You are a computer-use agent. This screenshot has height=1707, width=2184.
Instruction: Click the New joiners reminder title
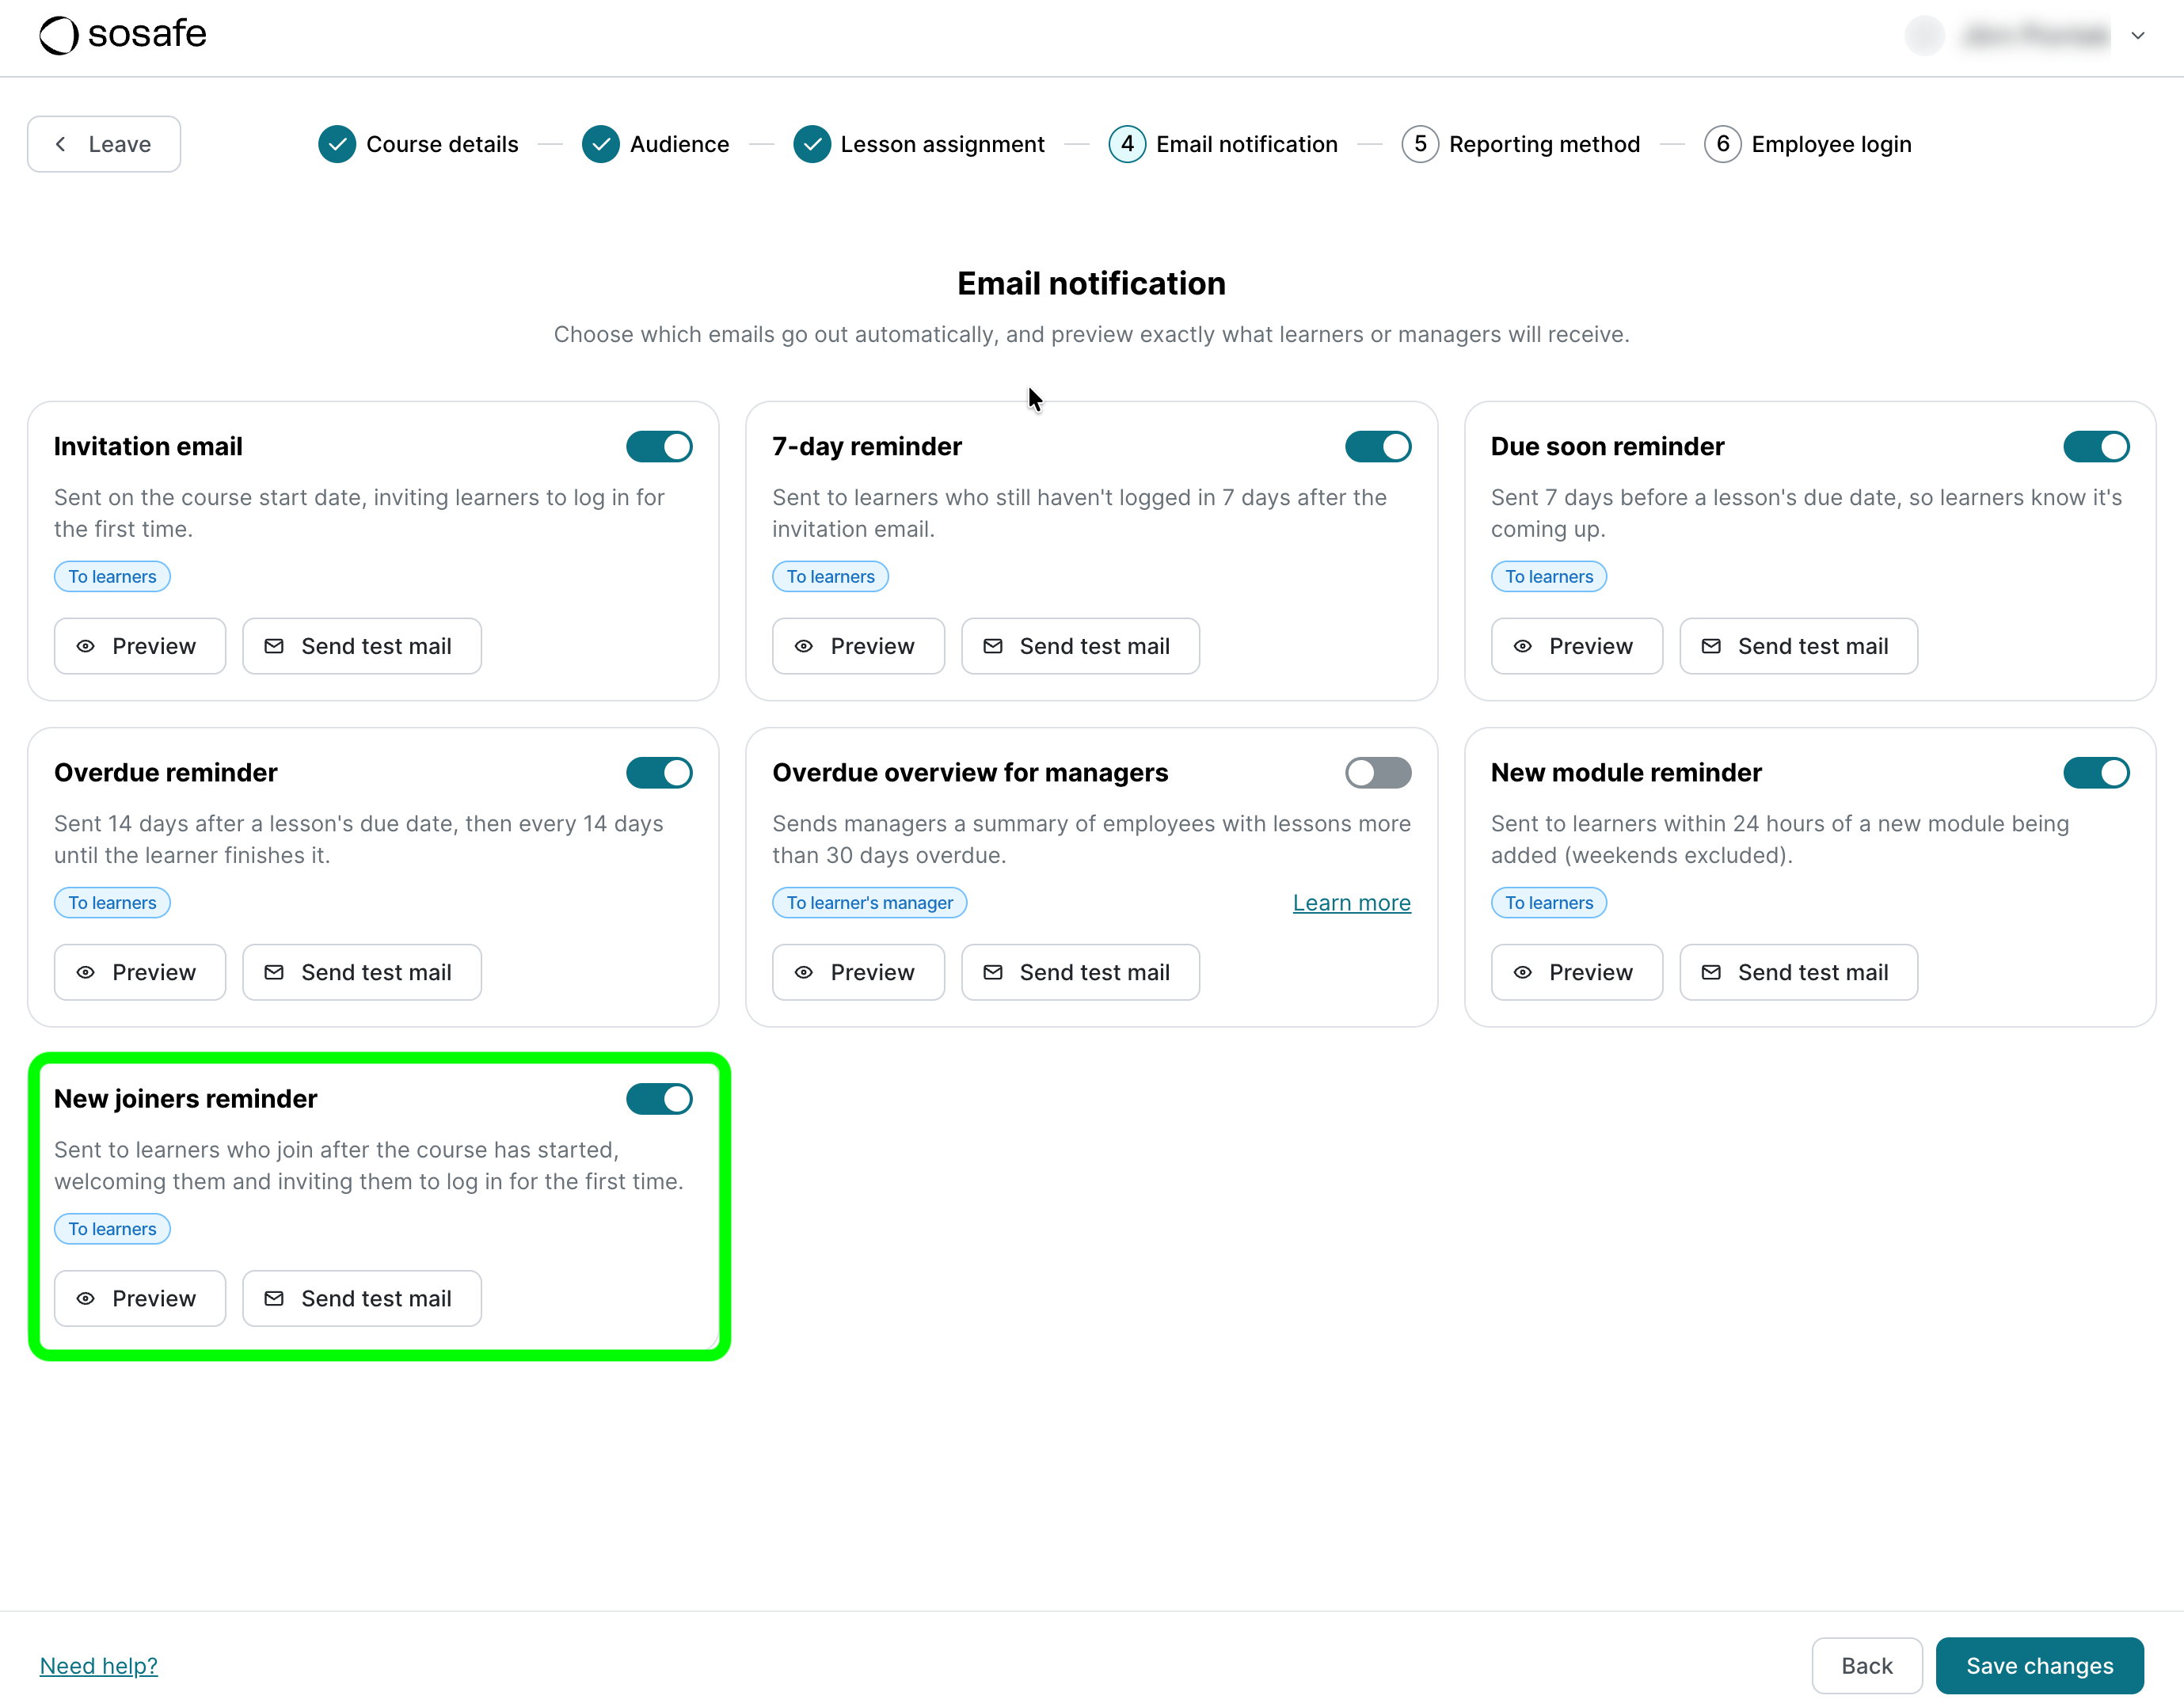coord(185,1098)
